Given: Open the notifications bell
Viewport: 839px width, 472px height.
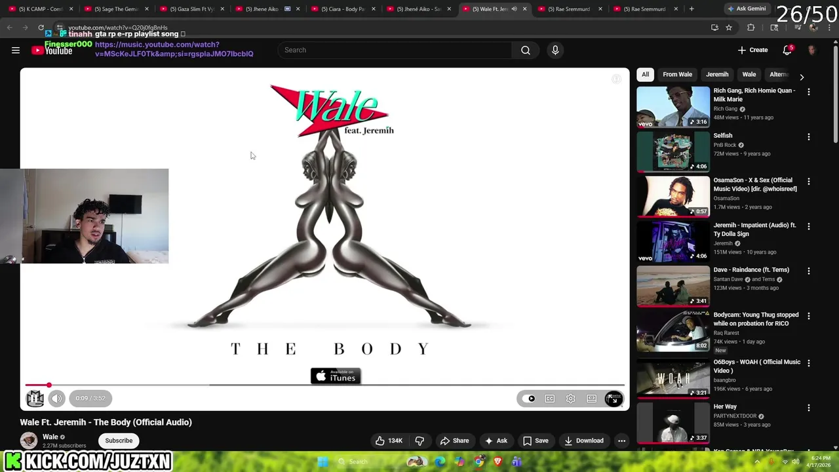Looking at the screenshot, I should click(787, 50).
